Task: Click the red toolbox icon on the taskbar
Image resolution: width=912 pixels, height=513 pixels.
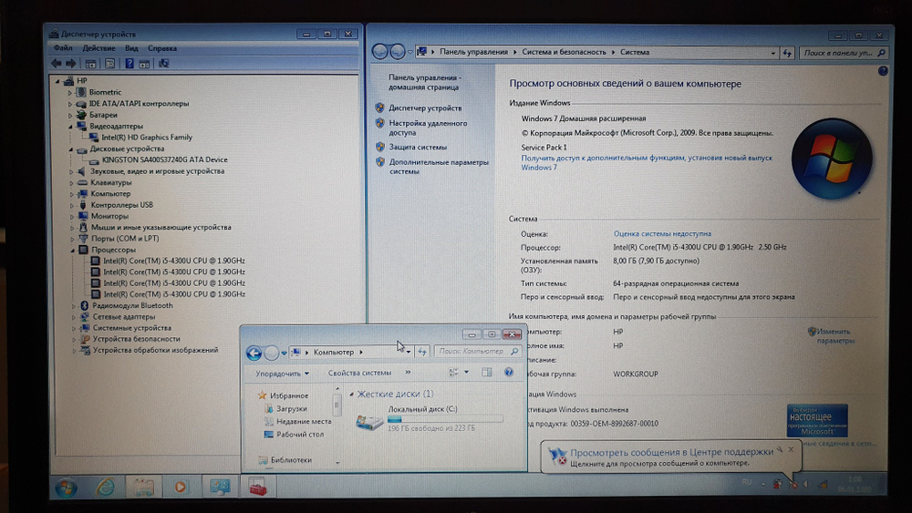Action: tap(258, 487)
